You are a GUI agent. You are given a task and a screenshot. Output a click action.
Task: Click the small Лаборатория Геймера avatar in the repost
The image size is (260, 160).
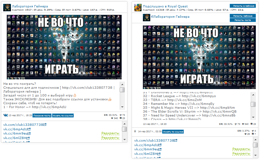(146, 17)
